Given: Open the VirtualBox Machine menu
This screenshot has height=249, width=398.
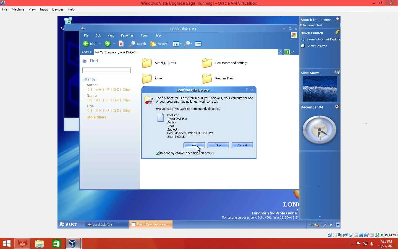Looking at the screenshot, I should pos(18,9).
